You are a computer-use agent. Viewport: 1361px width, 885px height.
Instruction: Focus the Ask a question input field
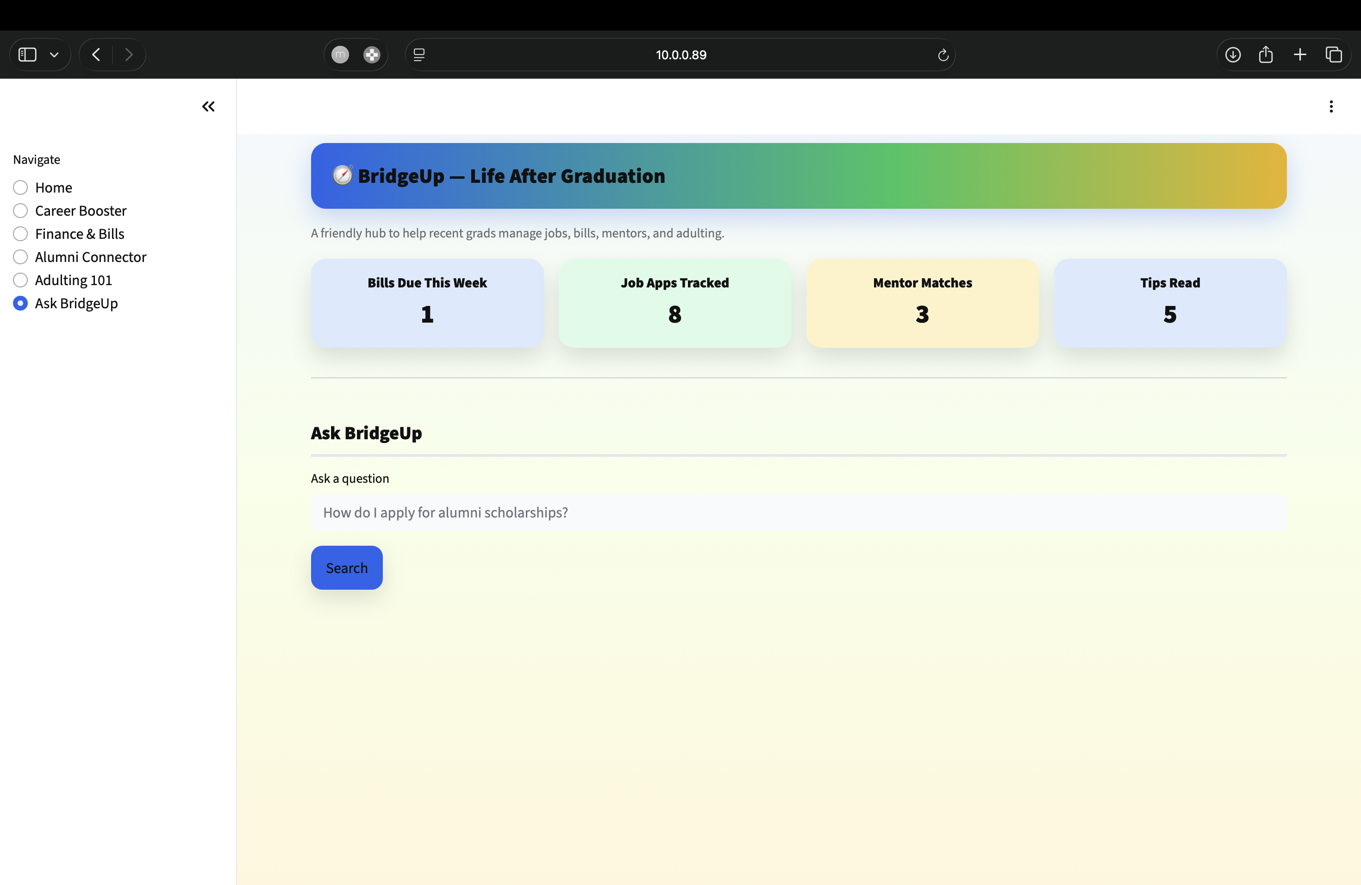click(x=798, y=512)
